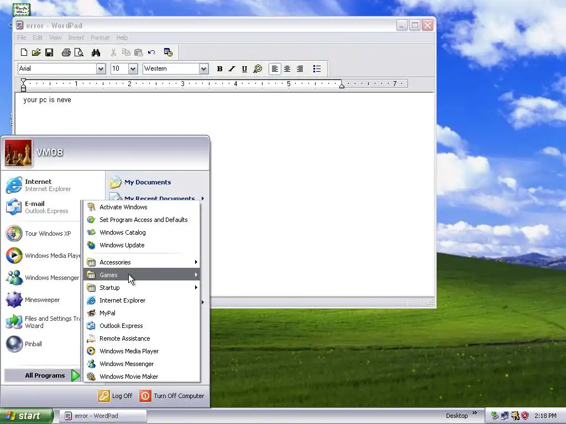
Task: Expand the Games submenu
Action: pos(141,275)
